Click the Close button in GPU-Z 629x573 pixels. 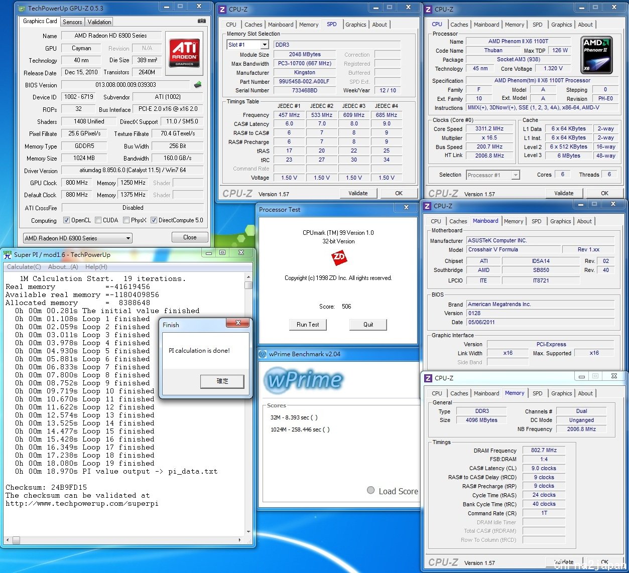pos(190,237)
